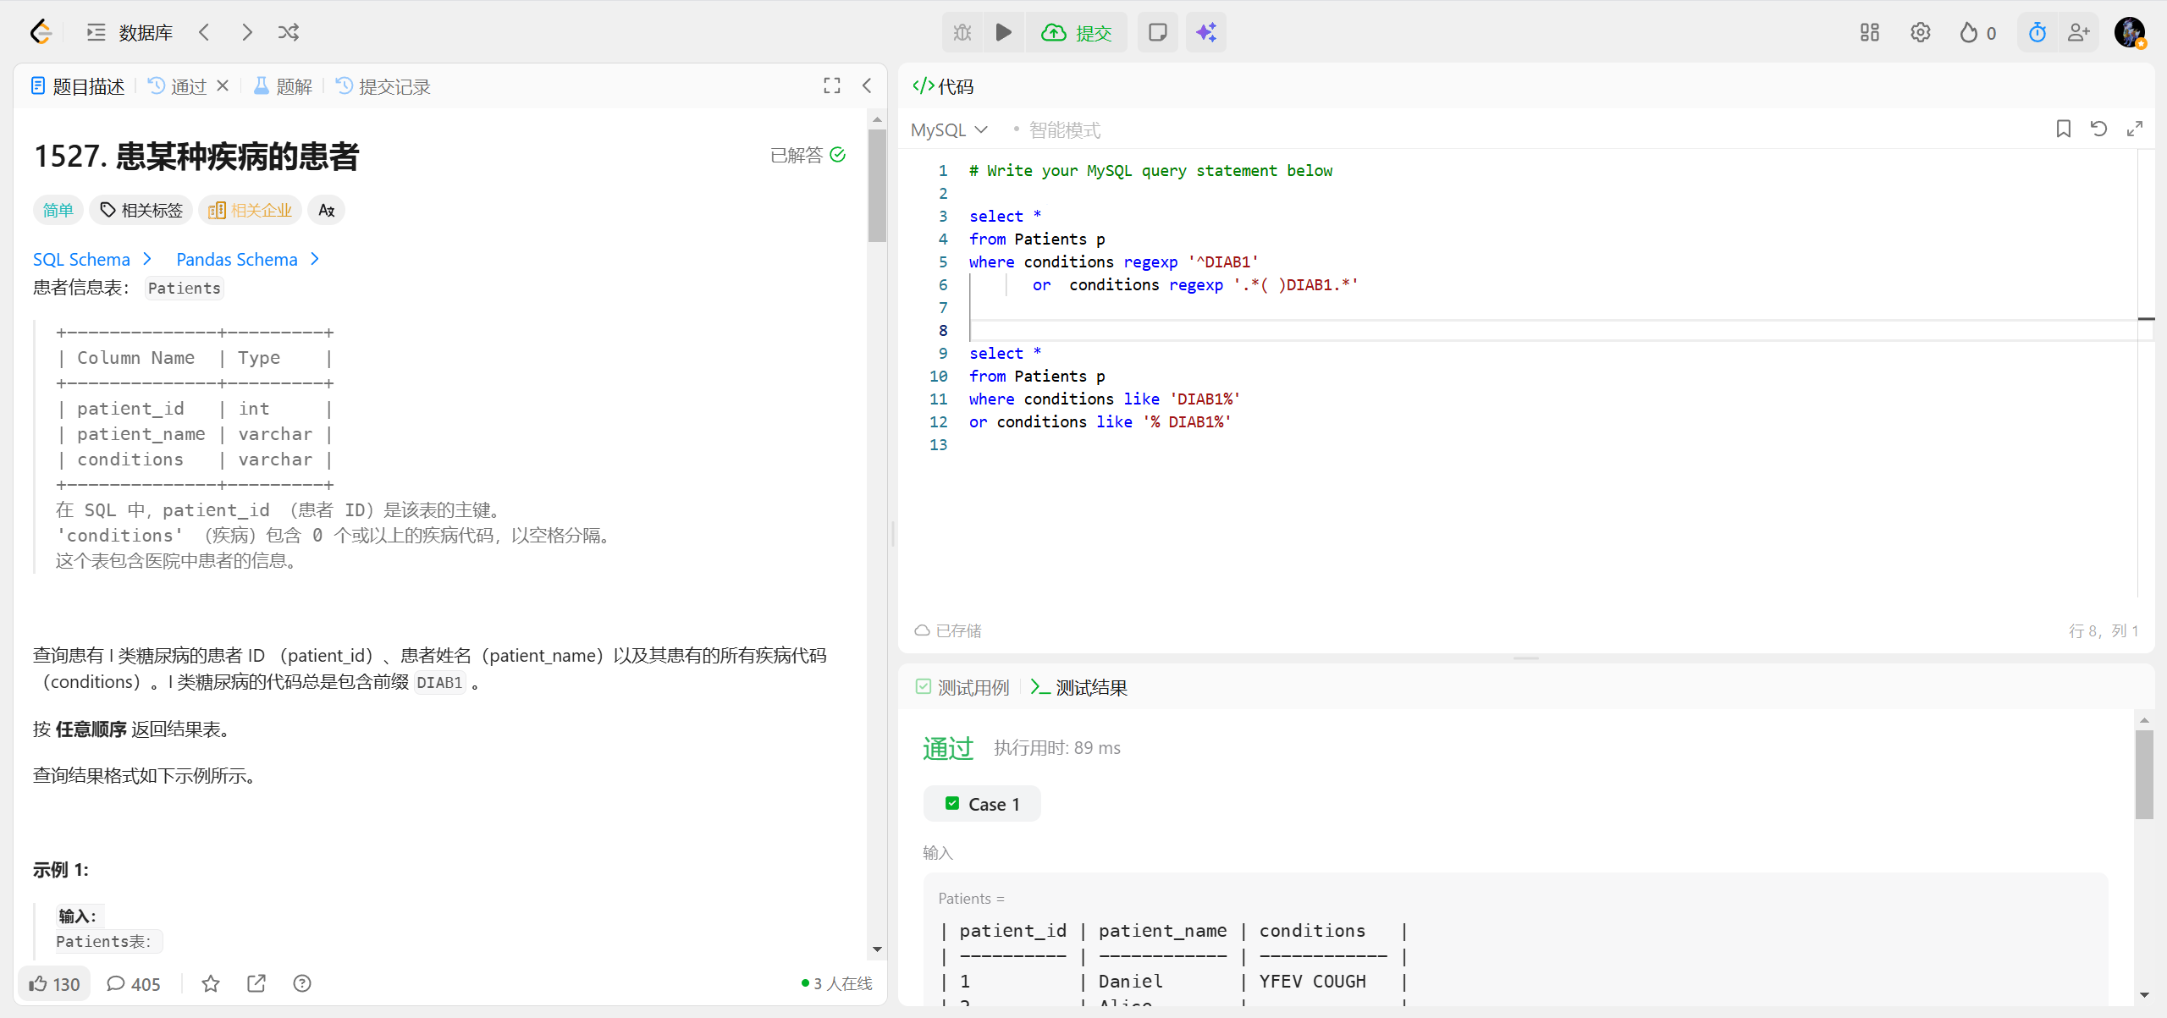Viewport: 2167px width, 1018px height.
Task: Click the Run code play button
Action: point(1003,32)
